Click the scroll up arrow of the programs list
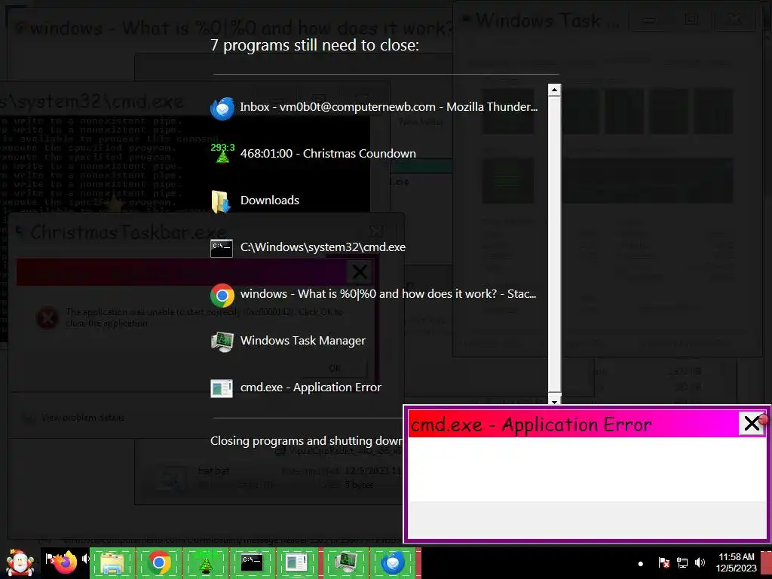The height and width of the screenshot is (579, 772). coord(554,90)
